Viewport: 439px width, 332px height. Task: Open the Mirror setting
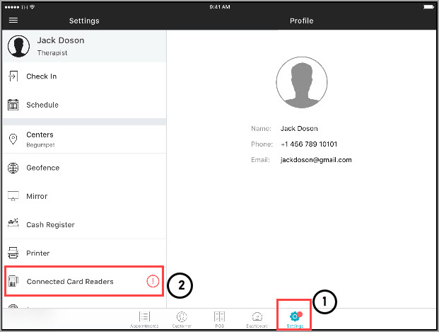[84, 196]
